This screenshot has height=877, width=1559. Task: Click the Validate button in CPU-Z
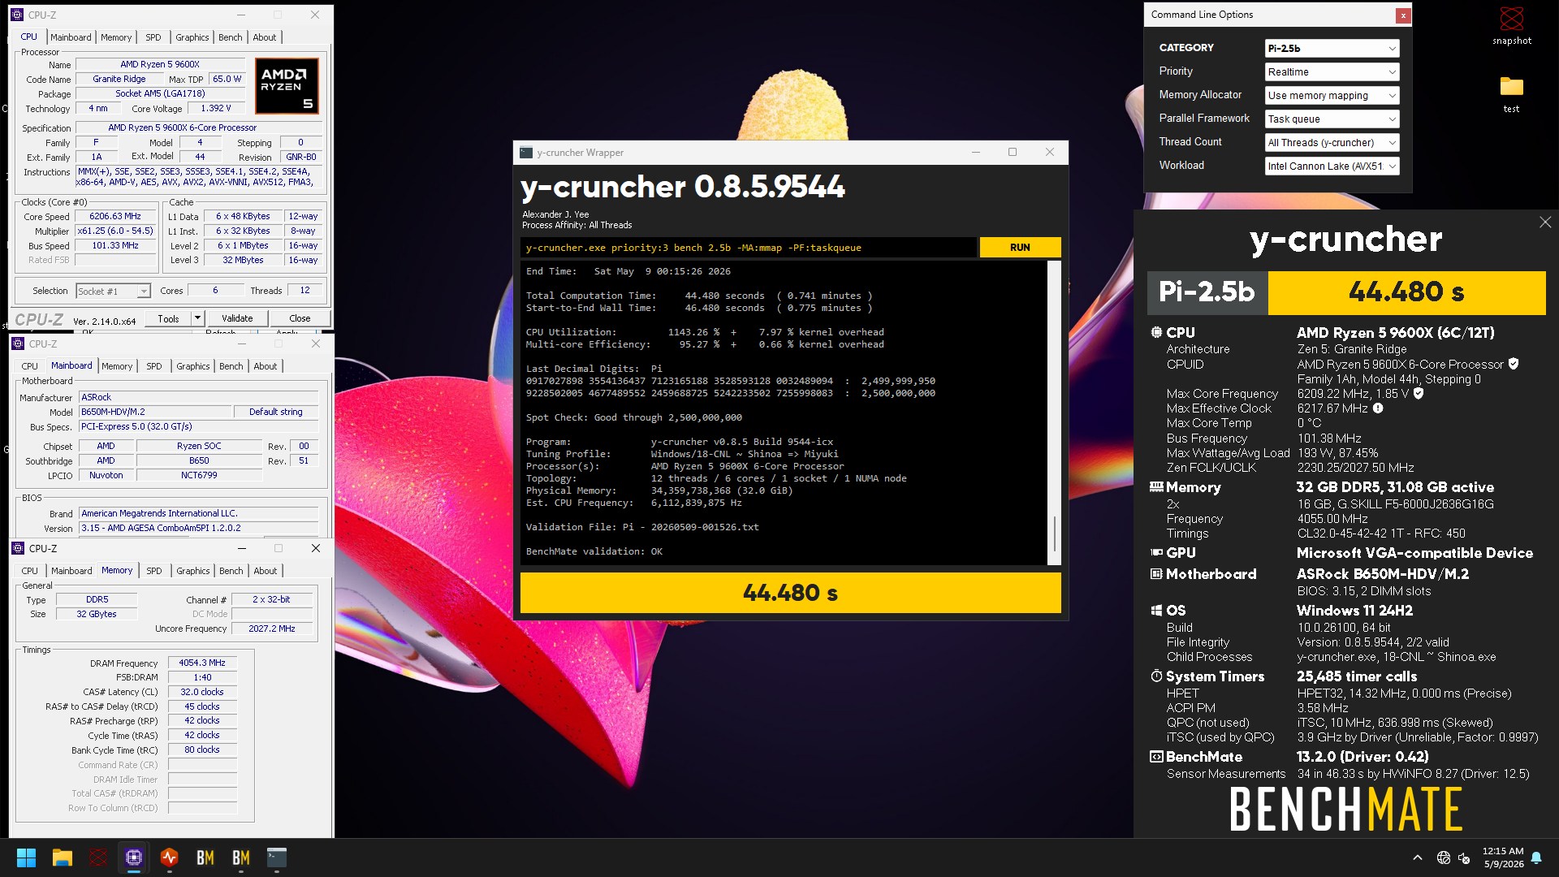click(237, 318)
